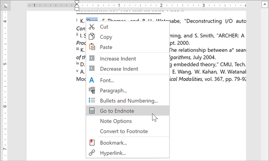269x161 pixels.
Task: Click the Paragraph pilcrow icon
Action: pos(92,90)
